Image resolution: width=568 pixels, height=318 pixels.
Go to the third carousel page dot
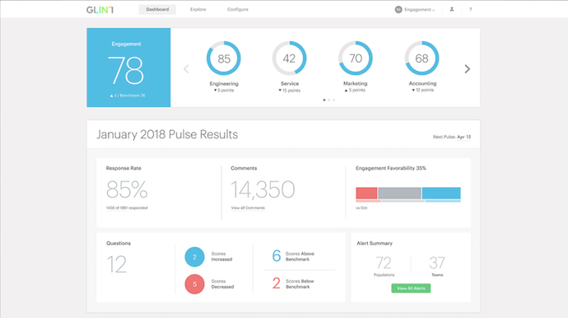click(333, 100)
